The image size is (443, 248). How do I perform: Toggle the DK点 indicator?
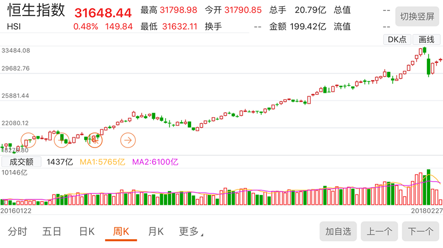[397, 39]
